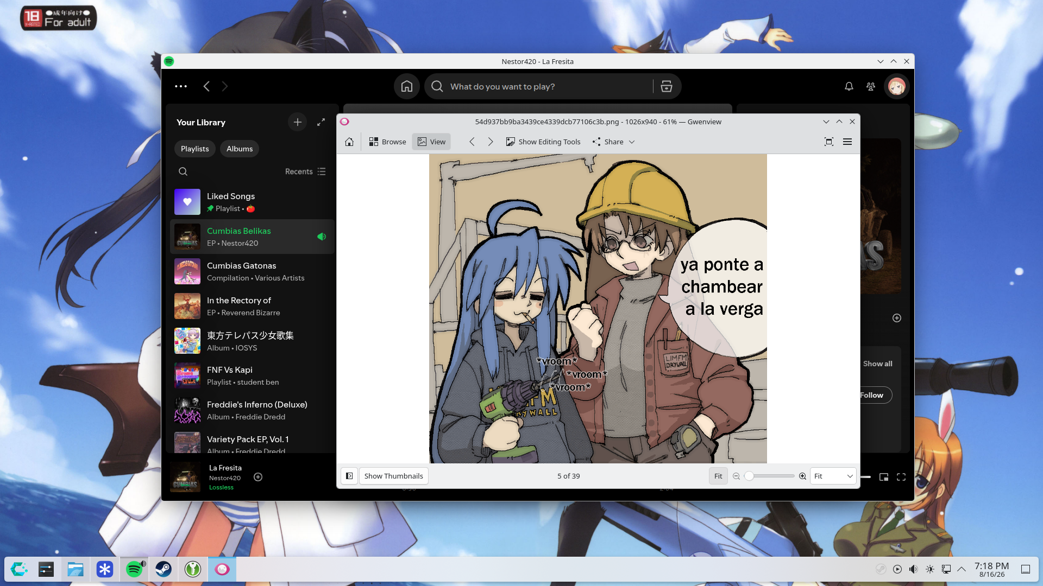Zoom out icon in Gwenview status bar

click(736, 476)
